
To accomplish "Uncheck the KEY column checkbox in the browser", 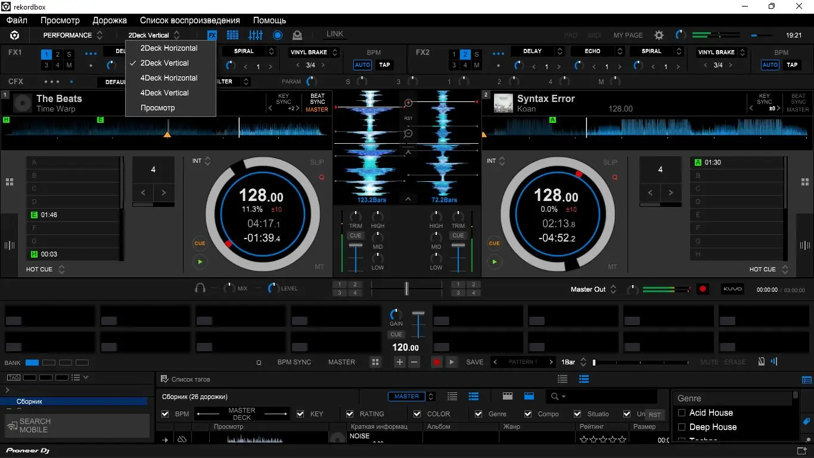I will (300, 413).
